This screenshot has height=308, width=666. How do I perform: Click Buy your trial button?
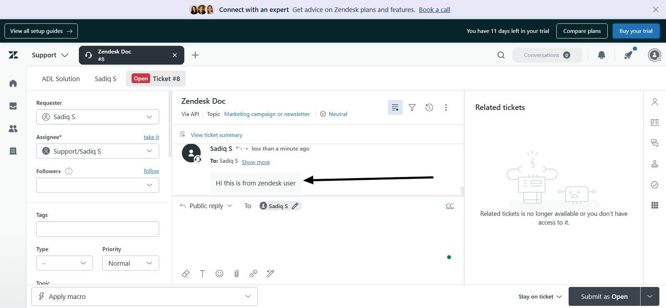[636, 31]
